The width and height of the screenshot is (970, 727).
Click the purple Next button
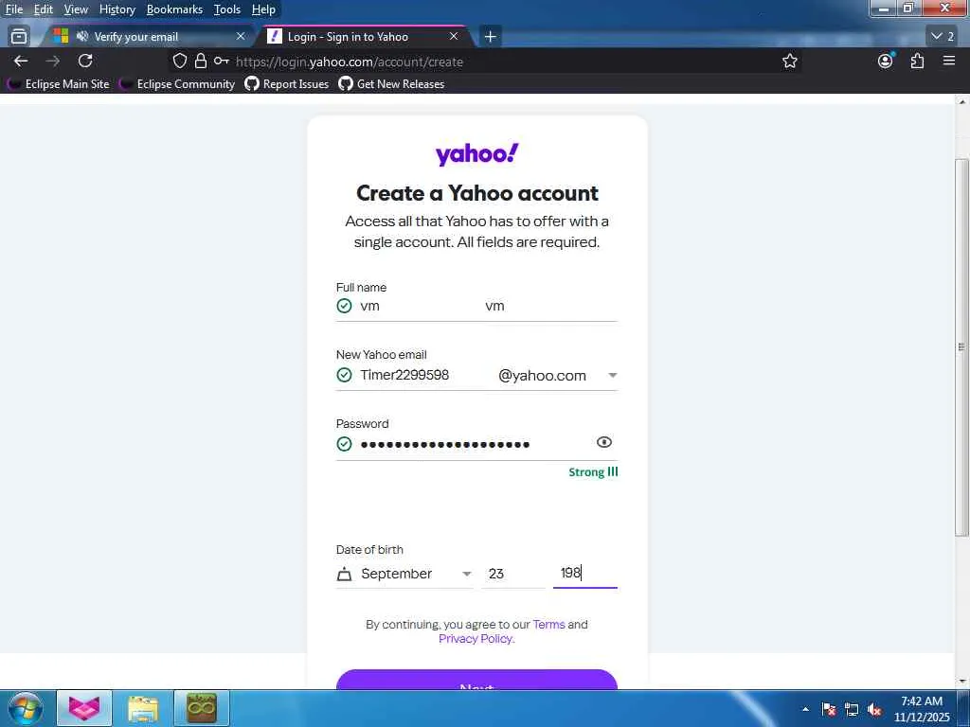(477, 680)
